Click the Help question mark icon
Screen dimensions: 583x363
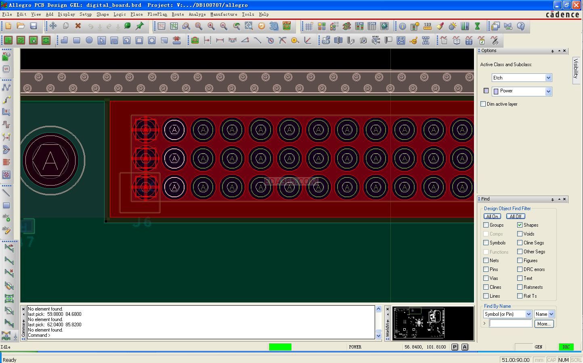(x=521, y=26)
